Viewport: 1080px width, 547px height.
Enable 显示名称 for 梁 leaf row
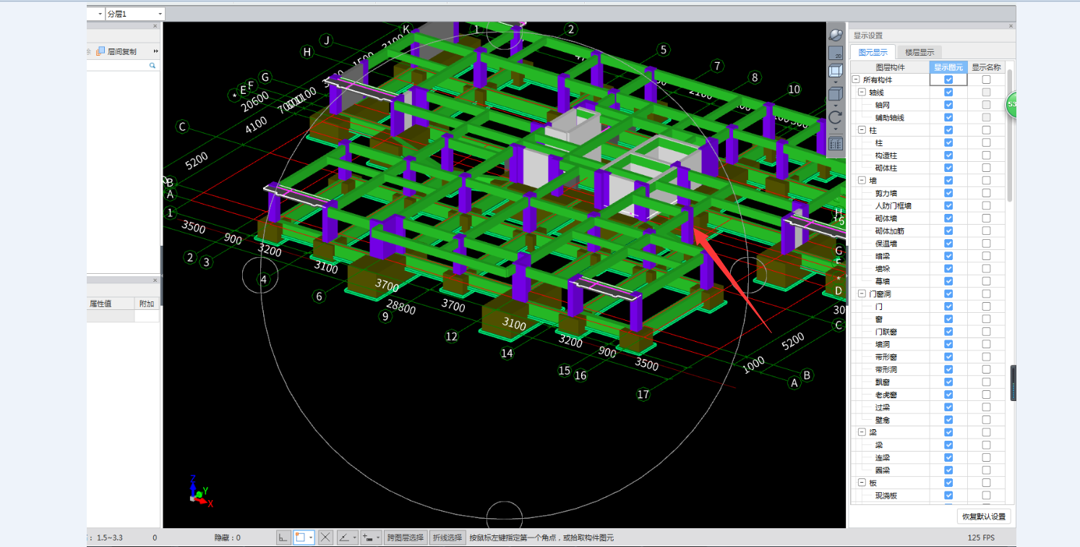coord(986,445)
